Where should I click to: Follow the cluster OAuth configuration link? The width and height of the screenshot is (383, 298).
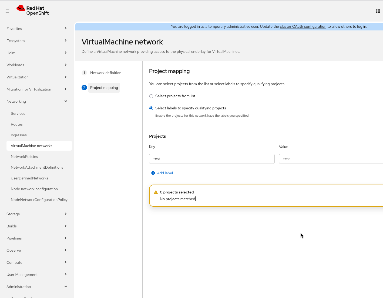click(303, 26)
